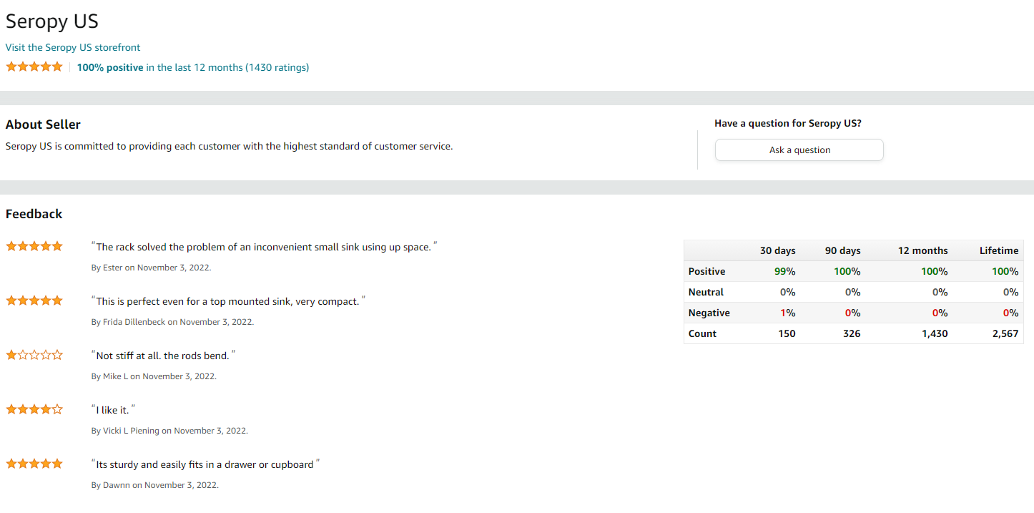Click the Seropy US page title
The width and height of the screenshot is (1034, 513).
point(52,21)
